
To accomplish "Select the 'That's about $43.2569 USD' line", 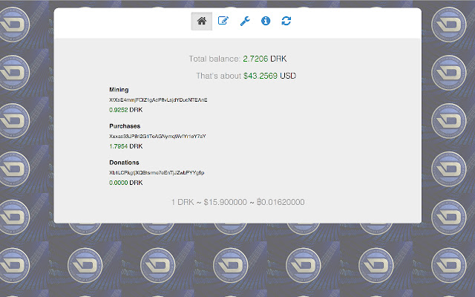I will (x=246, y=76).
